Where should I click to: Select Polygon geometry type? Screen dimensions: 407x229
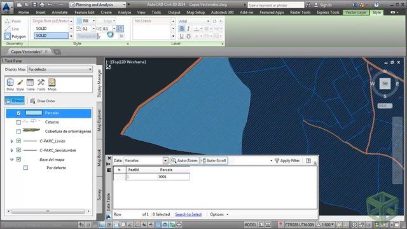click(15, 36)
